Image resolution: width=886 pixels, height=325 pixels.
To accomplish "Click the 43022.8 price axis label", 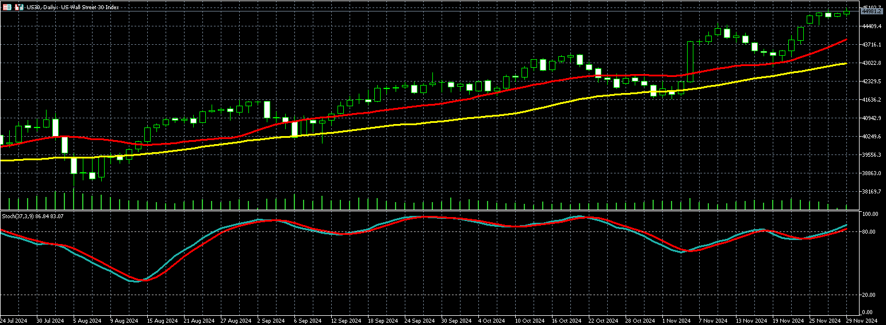I will (872, 63).
